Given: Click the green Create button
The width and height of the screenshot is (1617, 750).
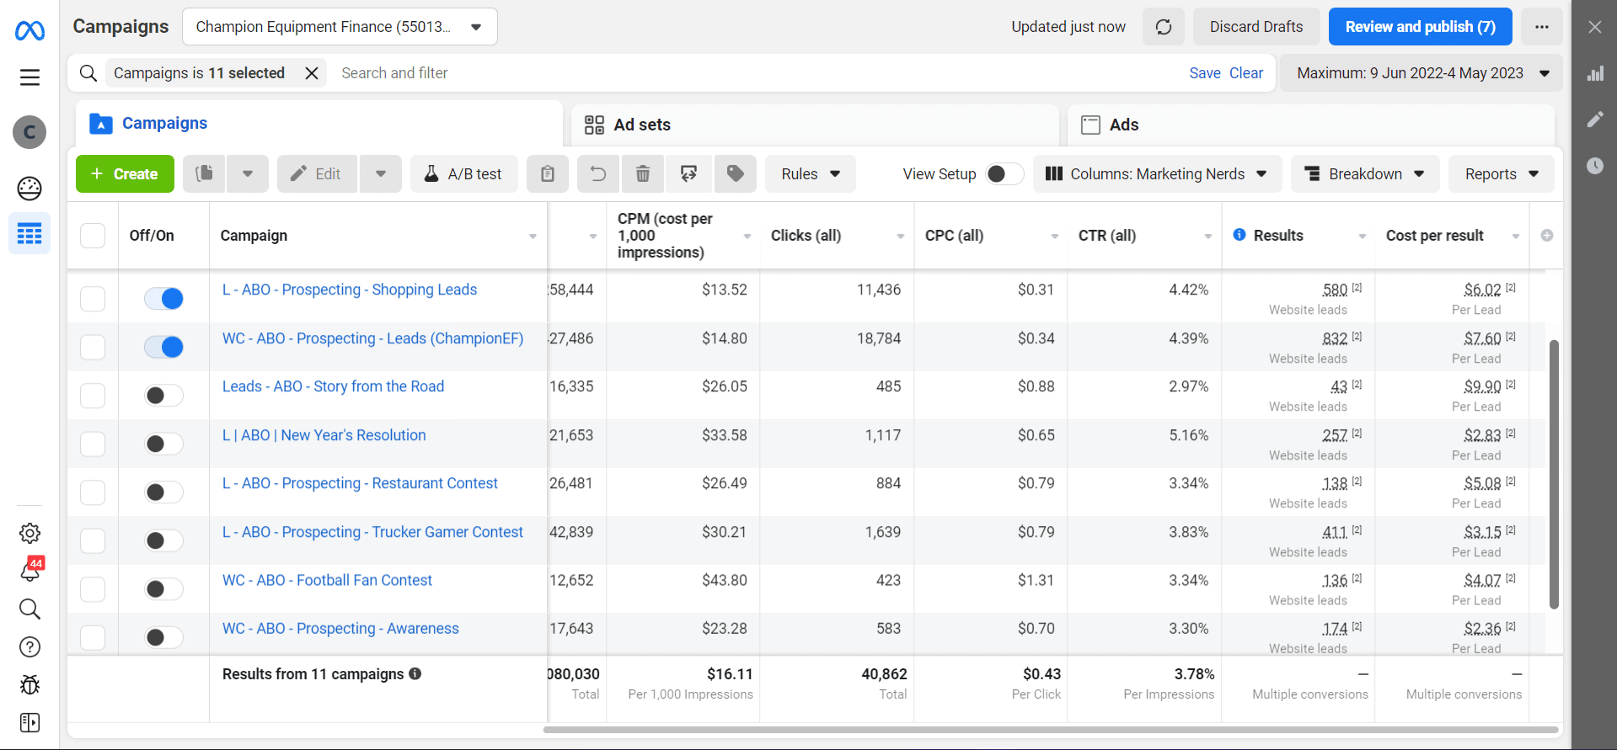Looking at the screenshot, I should (125, 173).
